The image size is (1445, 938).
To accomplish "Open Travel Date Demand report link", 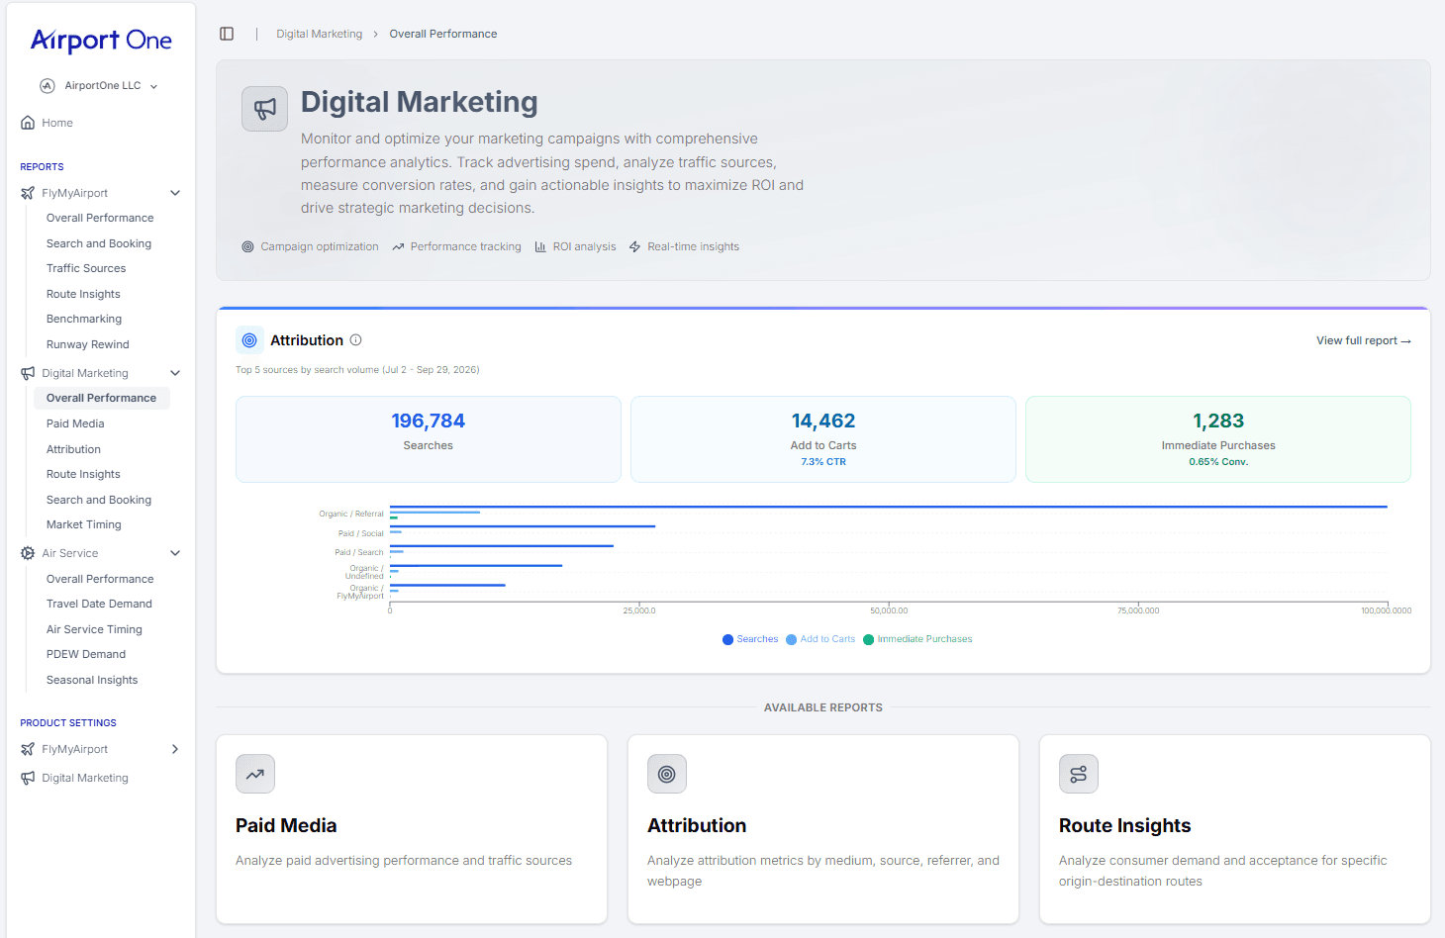I will pos(99,604).
